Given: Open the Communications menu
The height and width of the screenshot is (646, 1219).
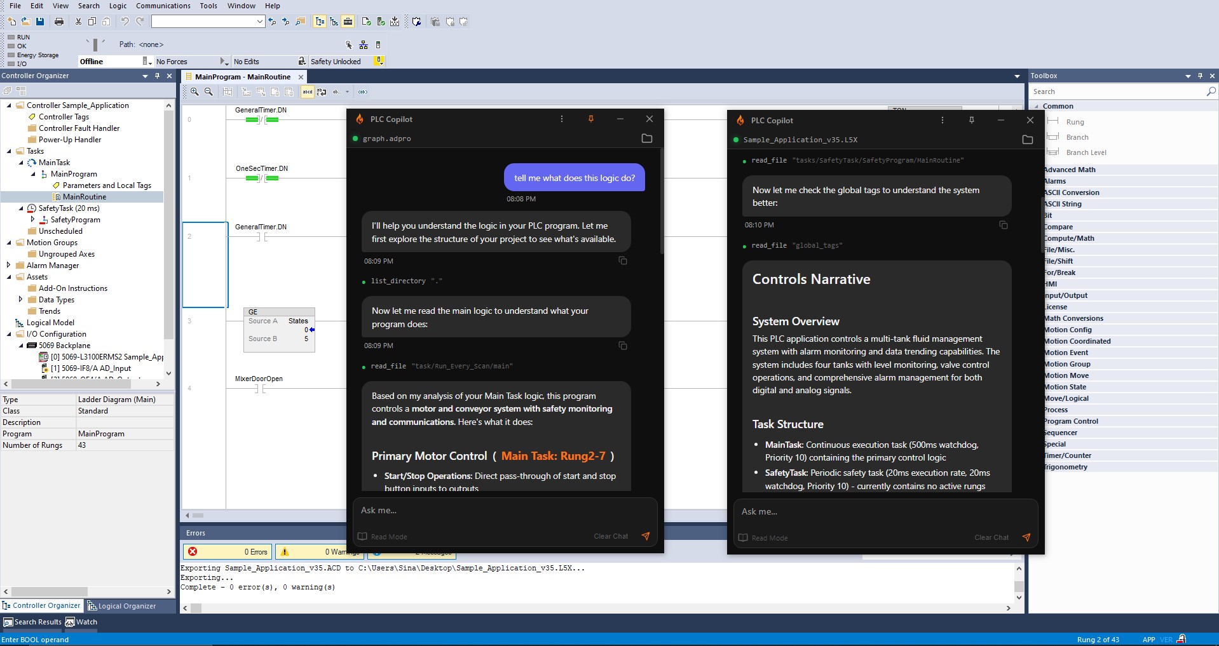Looking at the screenshot, I should (163, 6).
